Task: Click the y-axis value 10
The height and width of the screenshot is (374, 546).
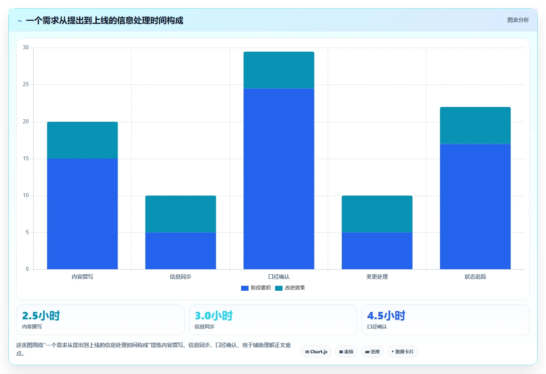Action: (x=26, y=195)
